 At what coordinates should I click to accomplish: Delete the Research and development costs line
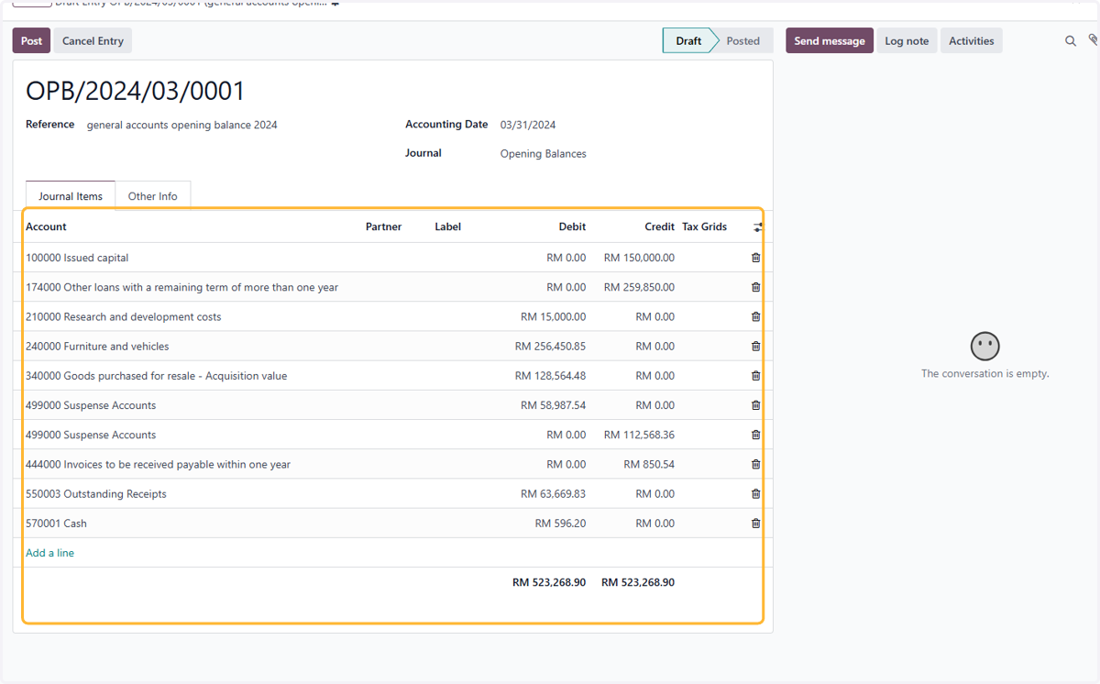point(755,316)
